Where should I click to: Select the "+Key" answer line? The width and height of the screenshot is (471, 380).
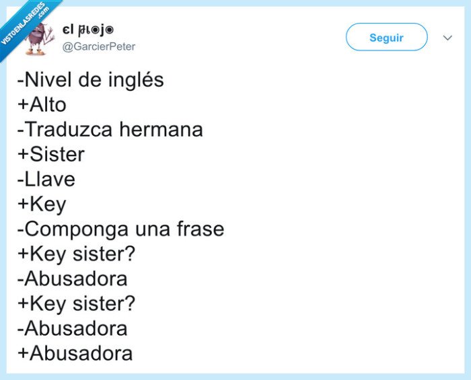pyautogui.click(x=42, y=204)
